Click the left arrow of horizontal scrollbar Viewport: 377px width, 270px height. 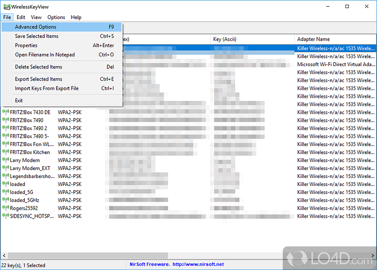(x=4, y=255)
